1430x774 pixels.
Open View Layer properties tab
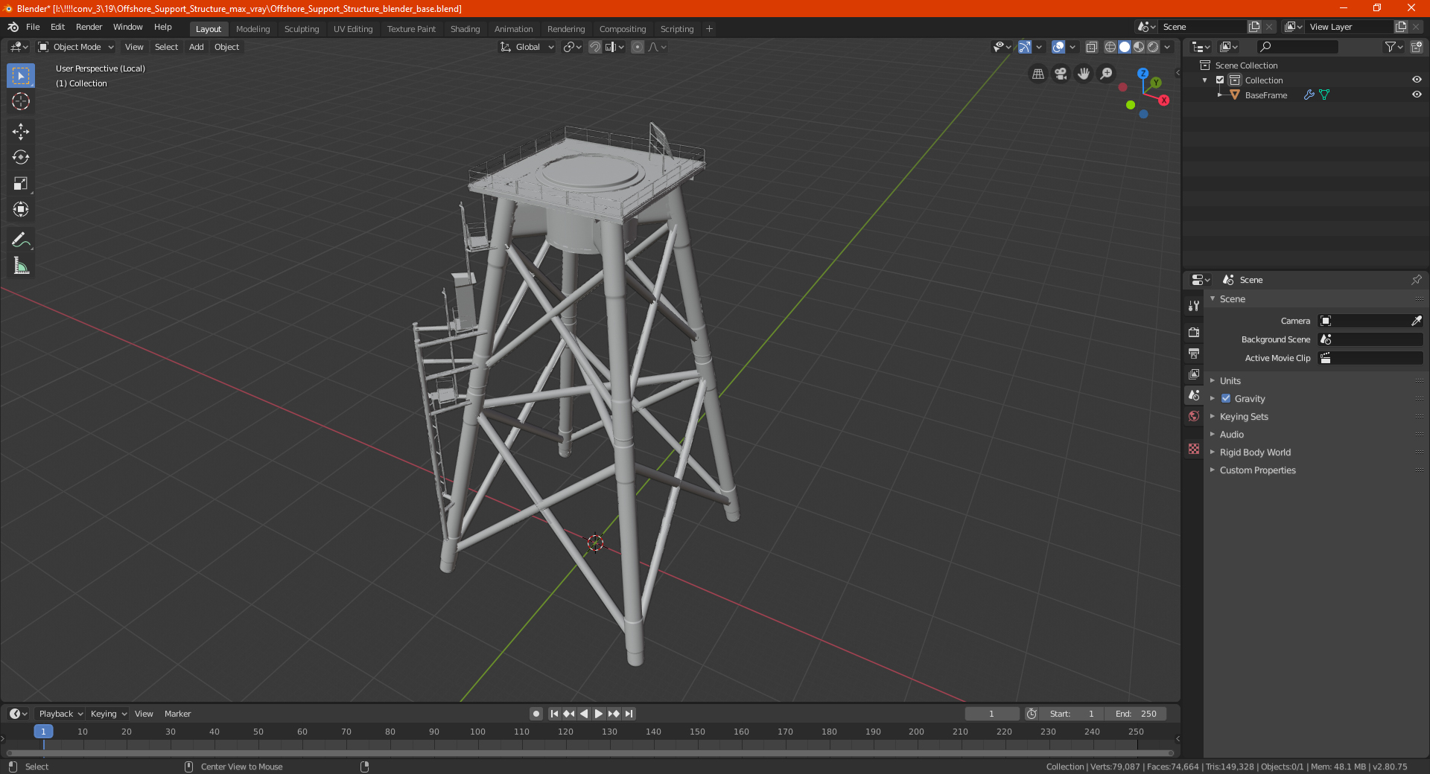coord(1194,374)
